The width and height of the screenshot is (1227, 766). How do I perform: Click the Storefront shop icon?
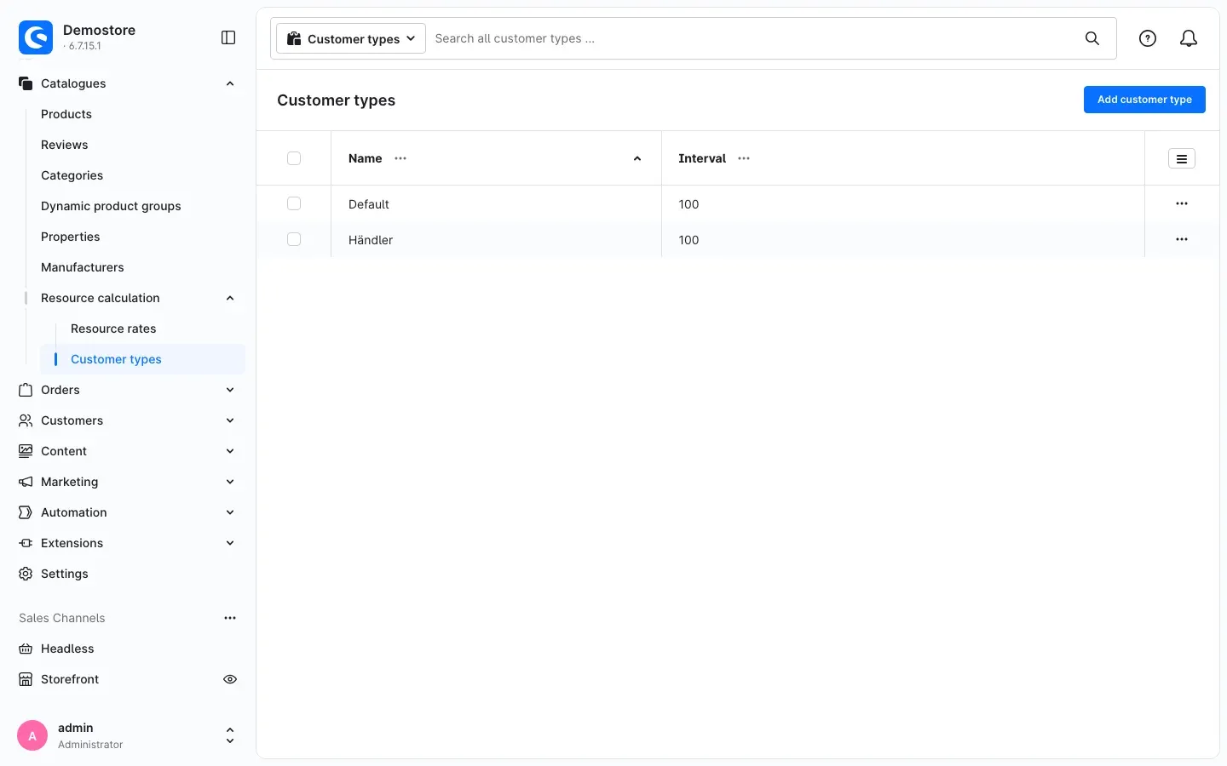(26, 679)
